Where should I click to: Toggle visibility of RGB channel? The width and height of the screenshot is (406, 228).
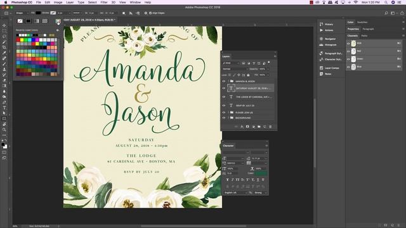pyautogui.click(x=348, y=44)
